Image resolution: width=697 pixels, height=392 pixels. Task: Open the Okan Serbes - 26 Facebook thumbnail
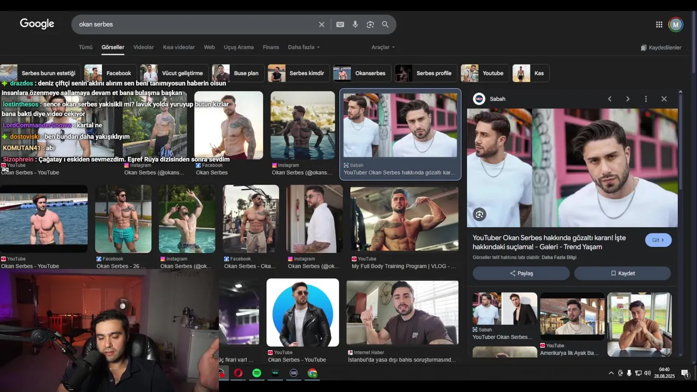(123, 219)
